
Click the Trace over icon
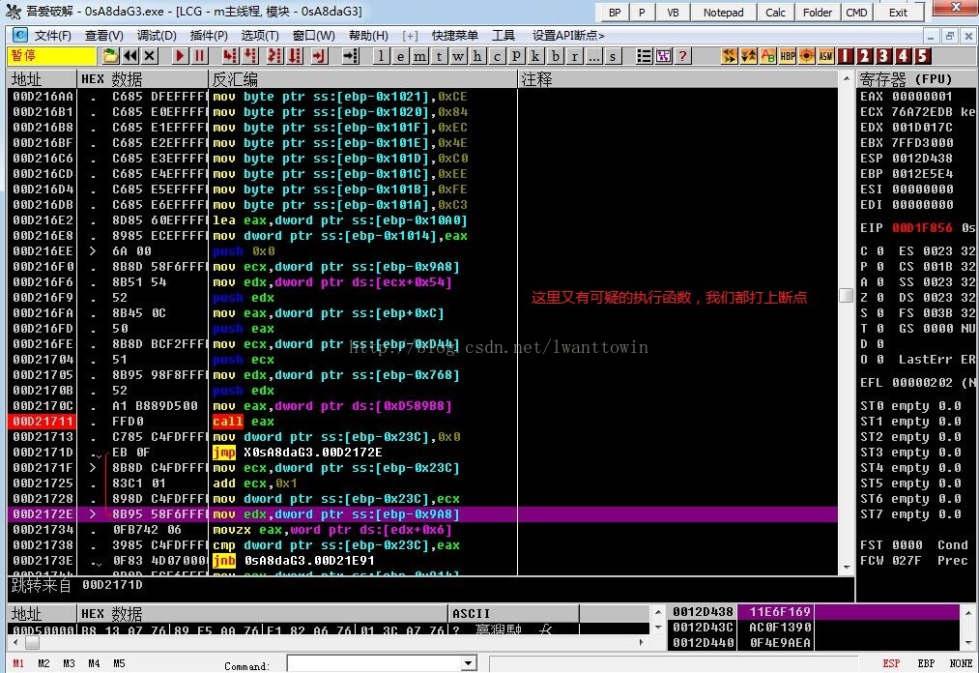point(295,56)
